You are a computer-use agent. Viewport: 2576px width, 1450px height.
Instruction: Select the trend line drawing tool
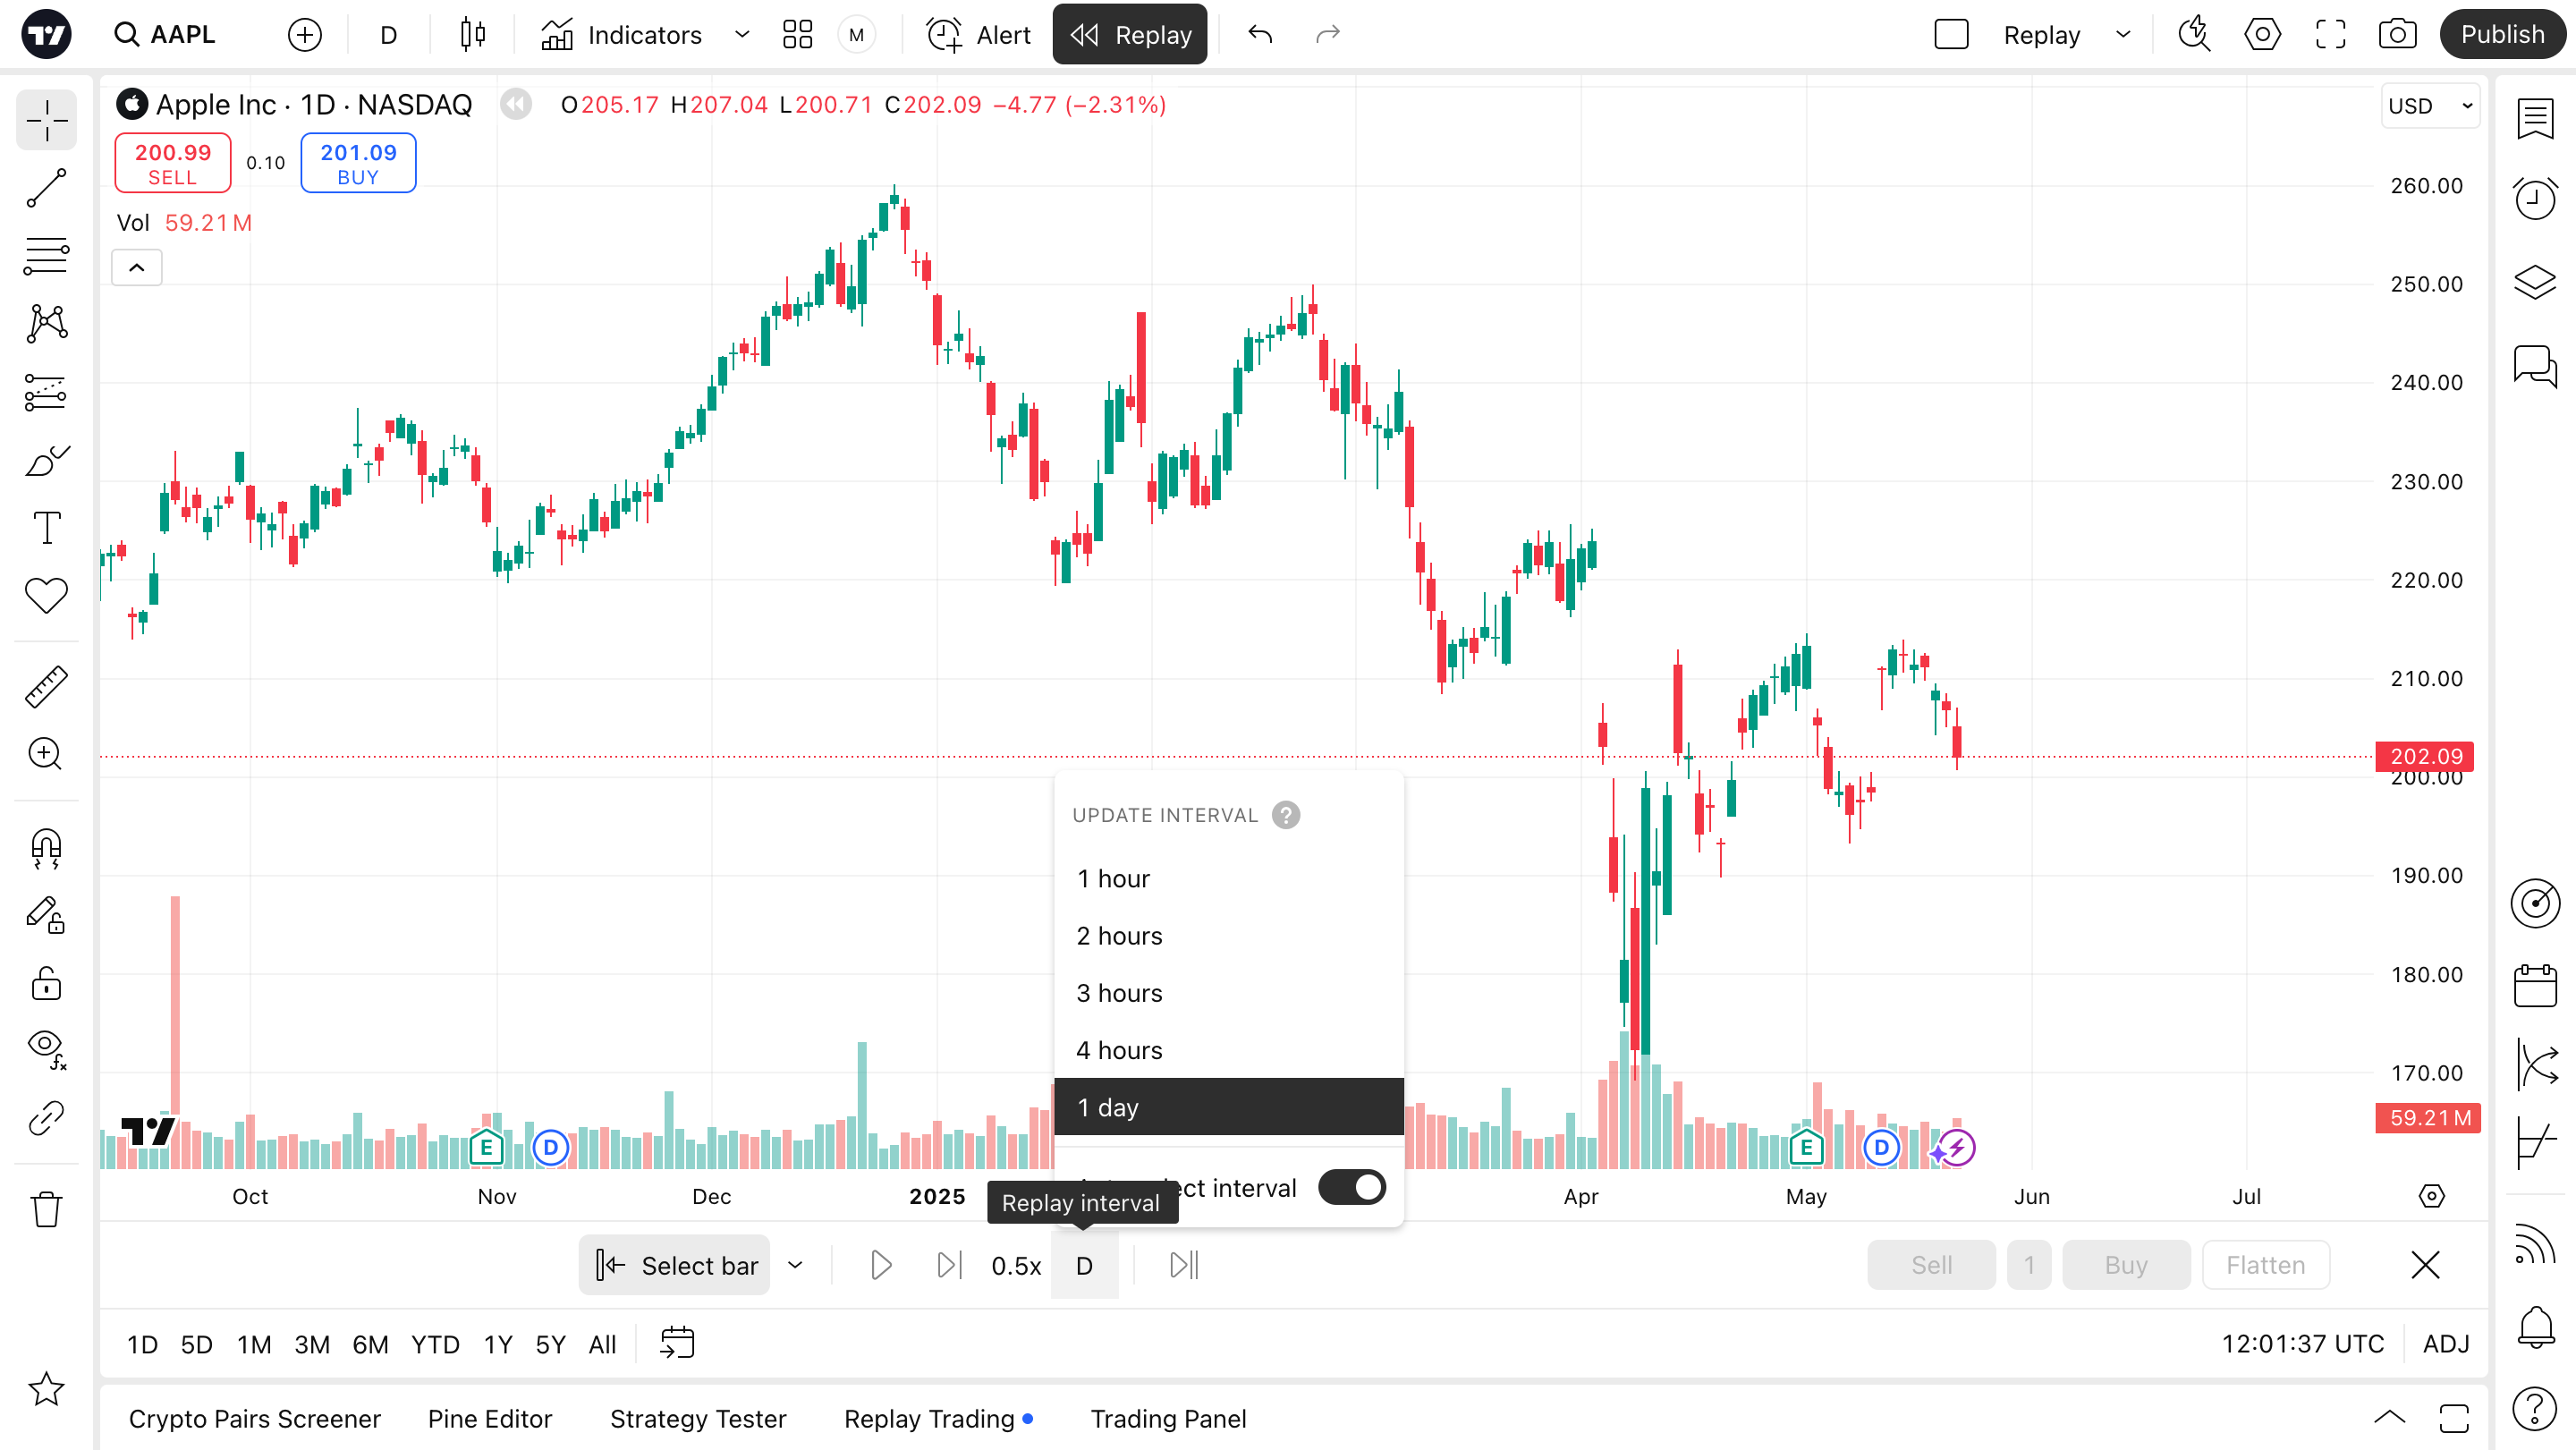tap(46, 188)
